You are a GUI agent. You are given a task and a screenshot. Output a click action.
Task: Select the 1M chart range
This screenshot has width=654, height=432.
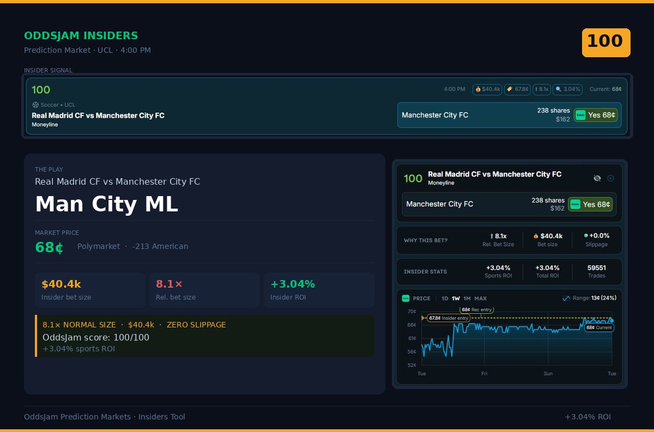point(467,299)
